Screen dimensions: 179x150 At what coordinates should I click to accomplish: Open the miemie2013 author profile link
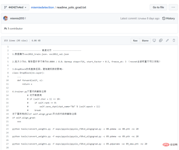coord(17,19)
